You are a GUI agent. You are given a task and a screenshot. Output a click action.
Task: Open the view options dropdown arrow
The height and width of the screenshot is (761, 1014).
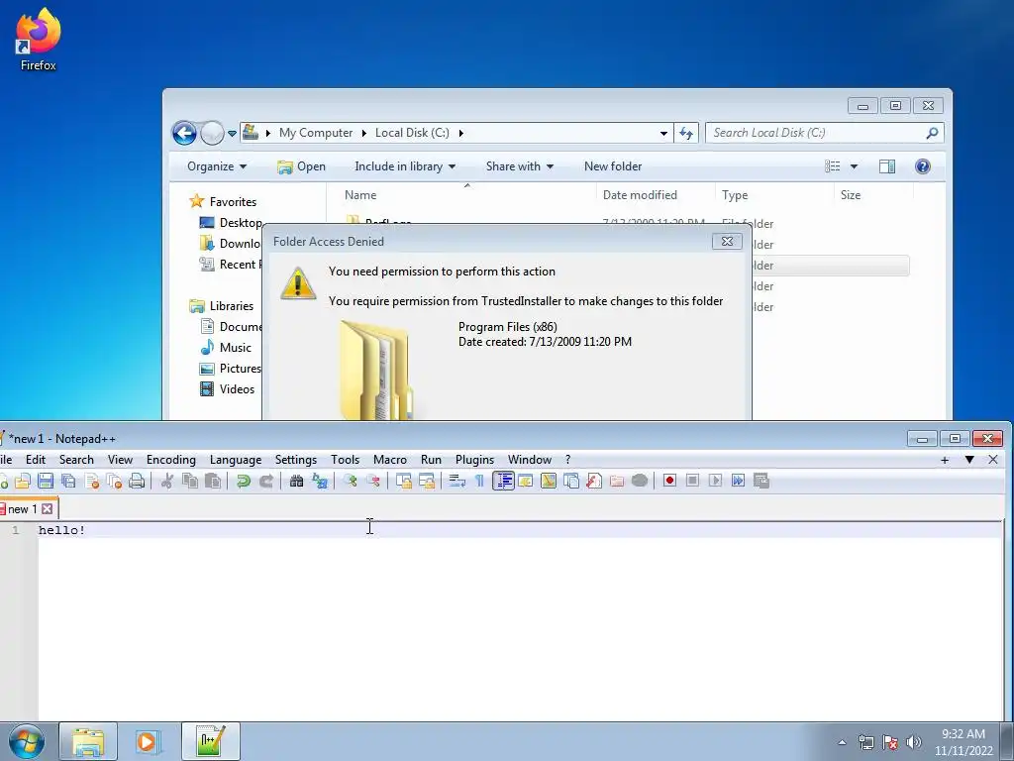pyautogui.click(x=854, y=166)
